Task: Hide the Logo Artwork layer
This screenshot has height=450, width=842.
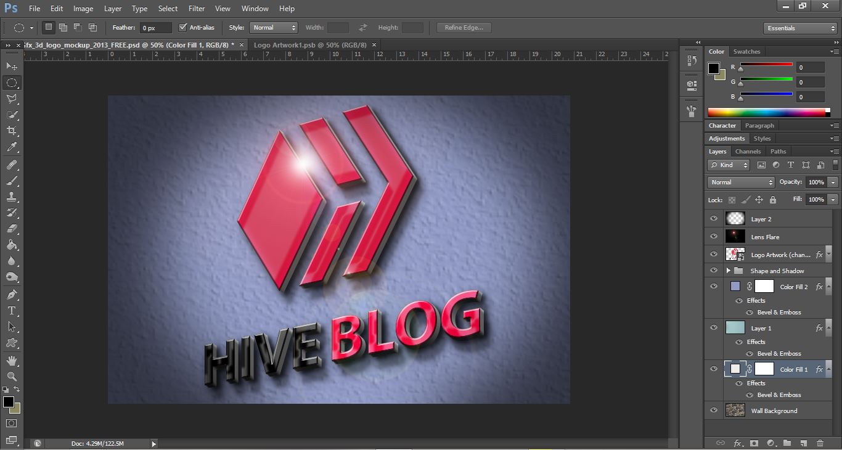Action: pos(714,254)
